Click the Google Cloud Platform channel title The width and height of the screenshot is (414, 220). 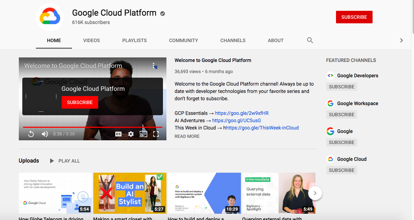(114, 13)
